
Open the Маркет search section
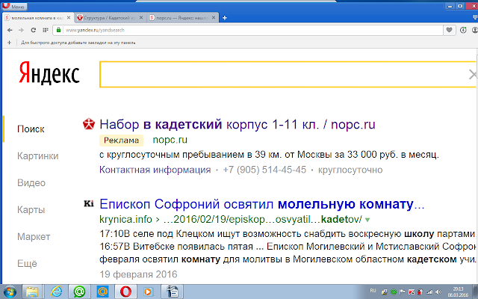pyautogui.click(x=34, y=236)
